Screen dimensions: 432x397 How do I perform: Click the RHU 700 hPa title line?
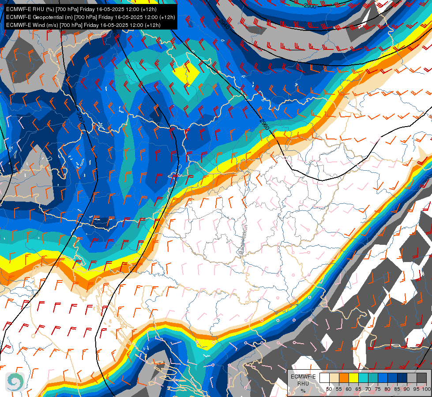(81, 9)
